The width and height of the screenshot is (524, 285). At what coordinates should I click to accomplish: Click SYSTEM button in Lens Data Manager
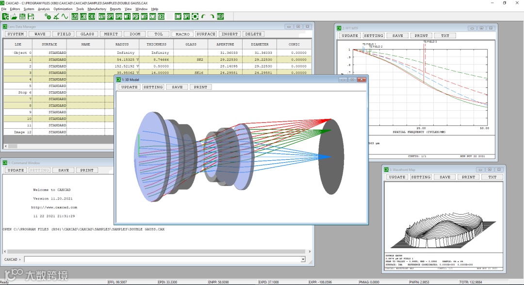coord(16,34)
